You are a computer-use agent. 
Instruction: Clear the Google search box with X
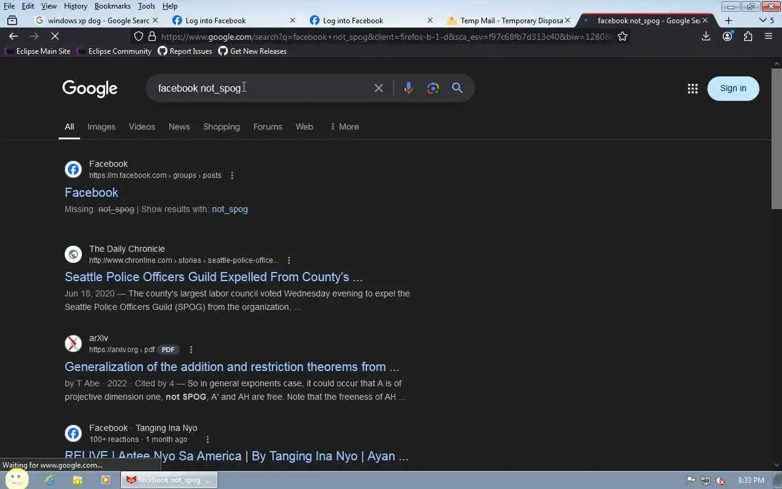click(379, 88)
